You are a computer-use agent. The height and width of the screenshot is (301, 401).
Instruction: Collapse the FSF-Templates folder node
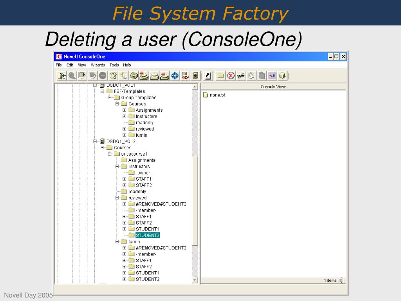(x=102, y=91)
